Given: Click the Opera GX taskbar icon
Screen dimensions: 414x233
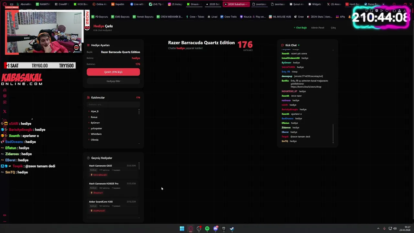Looking at the screenshot, I should pos(191,228).
